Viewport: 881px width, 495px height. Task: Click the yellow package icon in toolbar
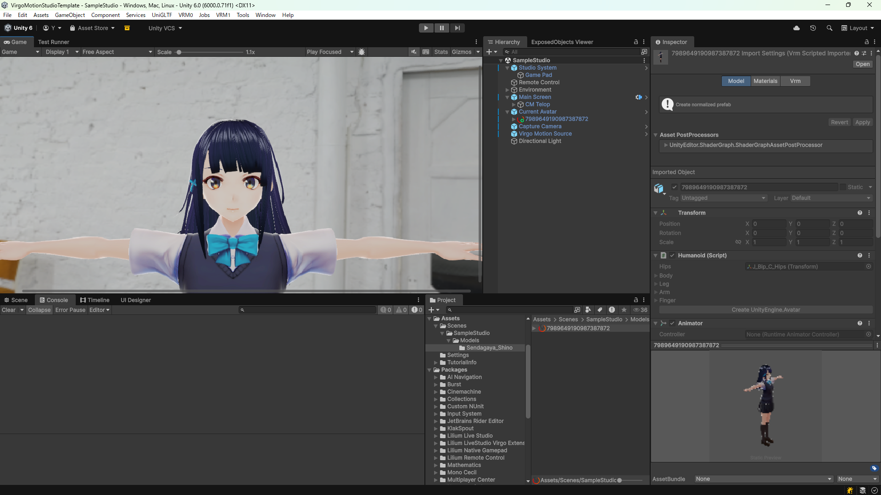click(x=127, y=28)
